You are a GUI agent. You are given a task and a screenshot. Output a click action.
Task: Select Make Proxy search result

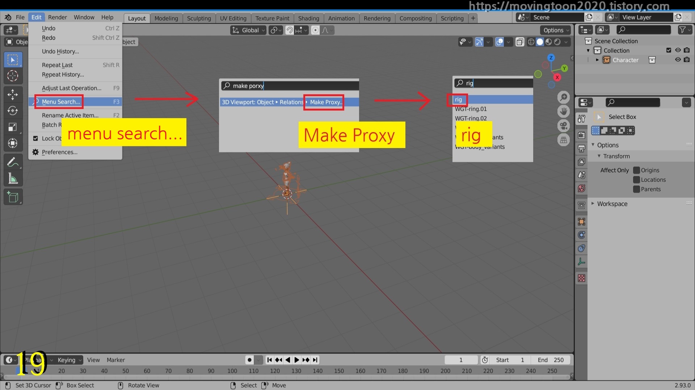(x=289, y=102)
